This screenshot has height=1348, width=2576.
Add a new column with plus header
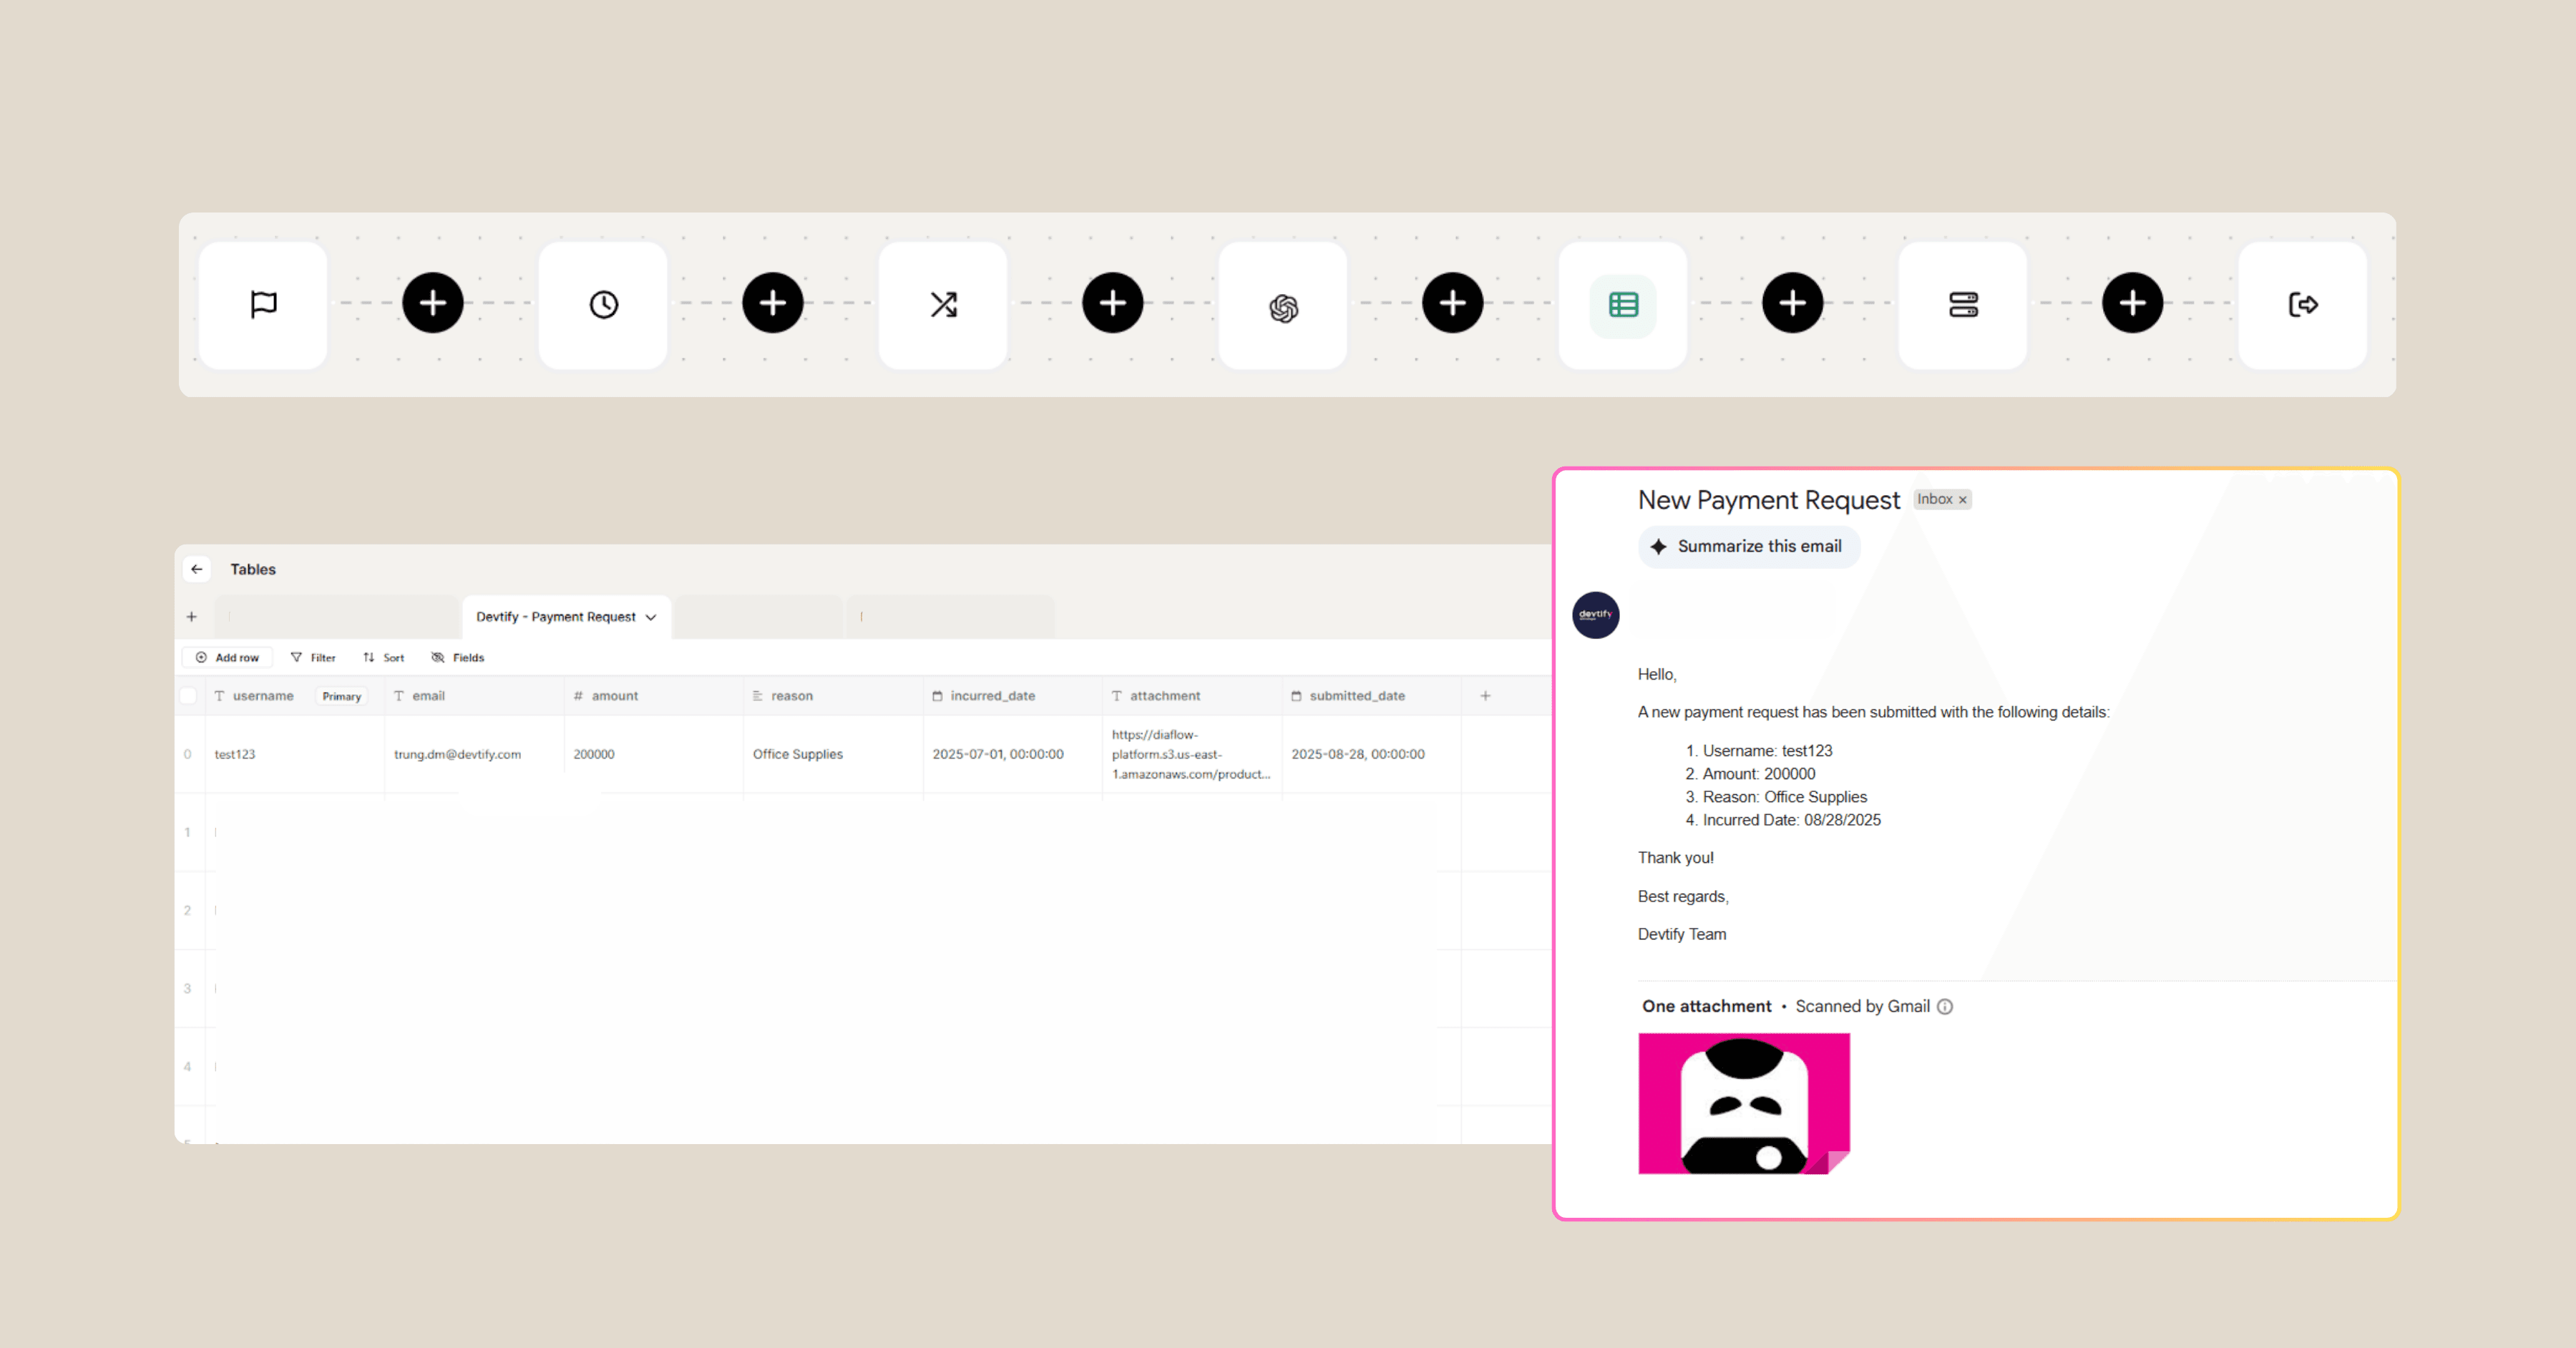[1485, 696]
